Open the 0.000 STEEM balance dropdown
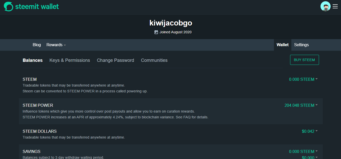 click(x=303, y=79)
